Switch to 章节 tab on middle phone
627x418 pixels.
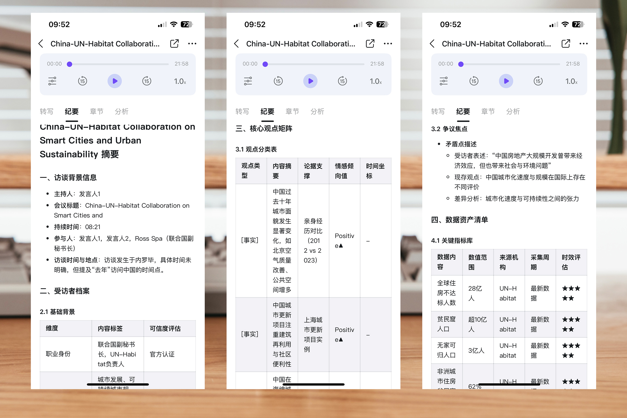point(292,111)
